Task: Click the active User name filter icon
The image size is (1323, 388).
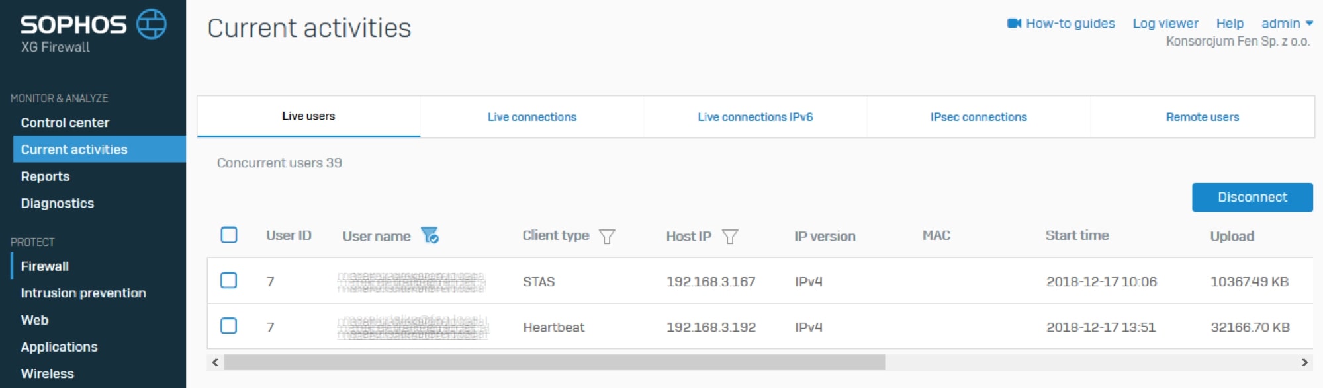Action: 430,235
